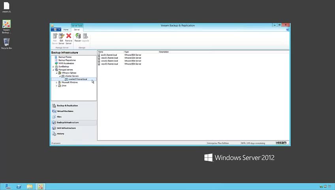Open the Veeam Backup desktop shortcut

tap(6, 27)
